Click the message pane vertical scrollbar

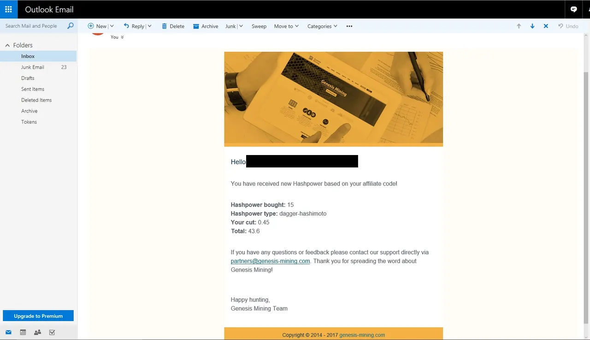[x=586, y=197]
